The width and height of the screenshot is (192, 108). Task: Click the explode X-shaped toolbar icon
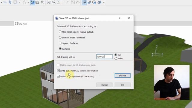[42, 2]
